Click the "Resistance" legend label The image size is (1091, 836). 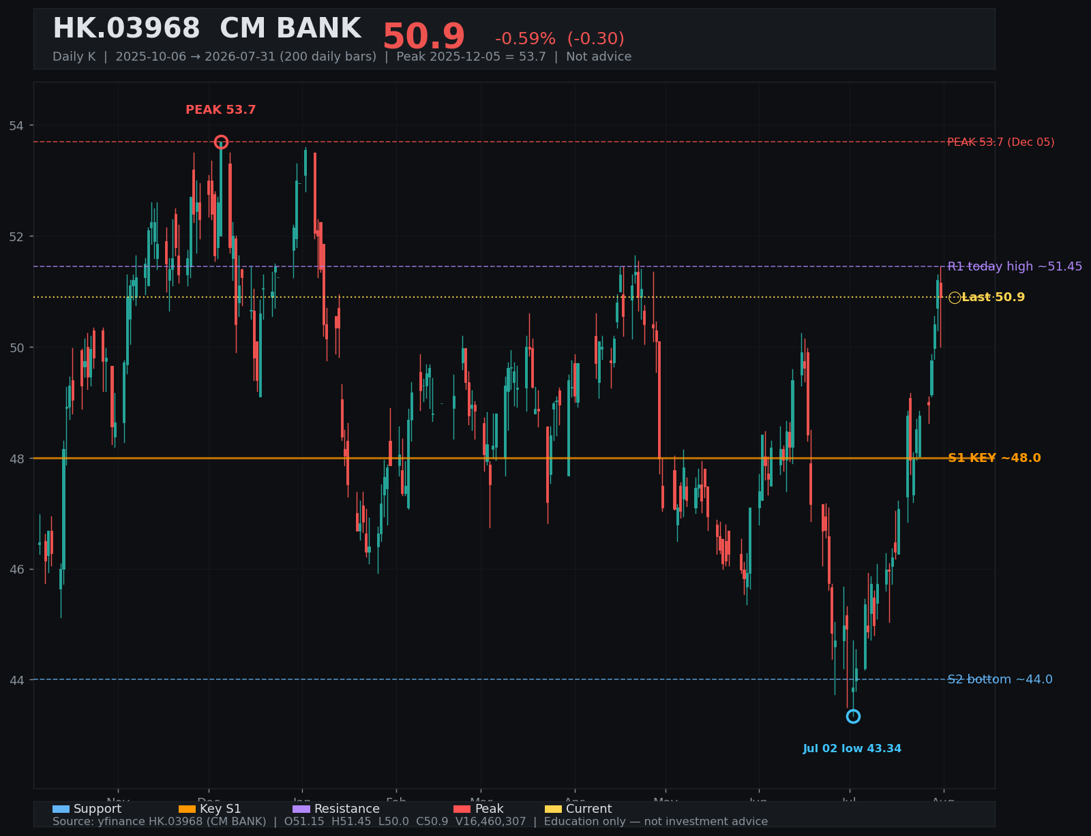347,809
